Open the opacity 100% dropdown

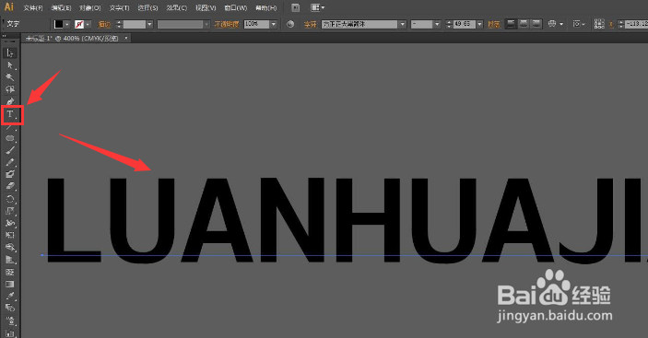click(x=274, y=24)
